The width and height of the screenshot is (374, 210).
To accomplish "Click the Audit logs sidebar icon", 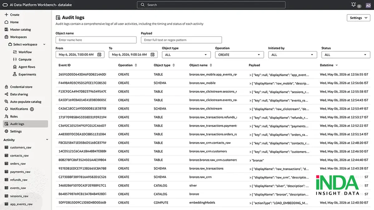I will coord(7,124).
